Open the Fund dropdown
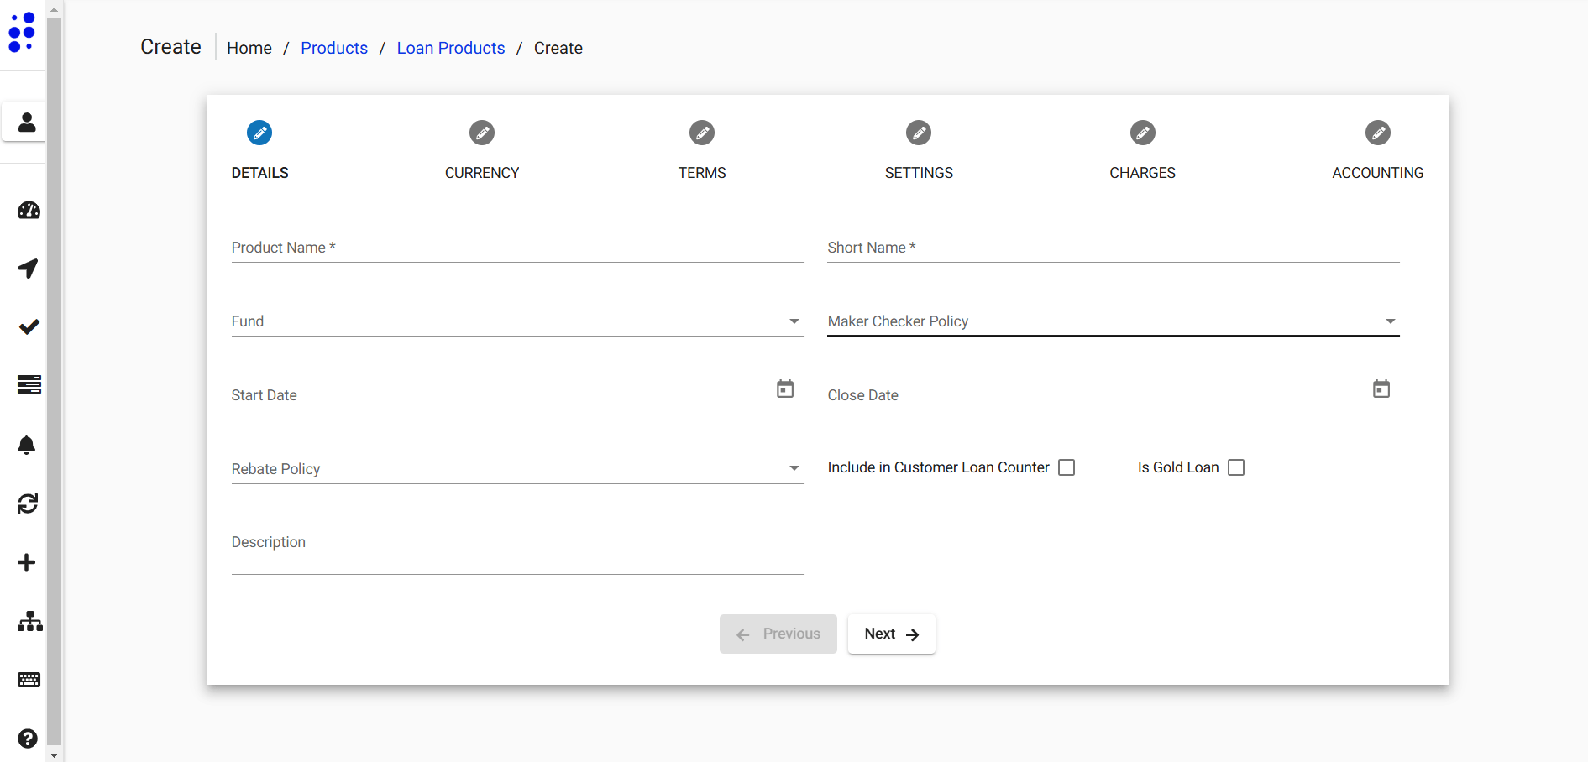 [793, 321]
